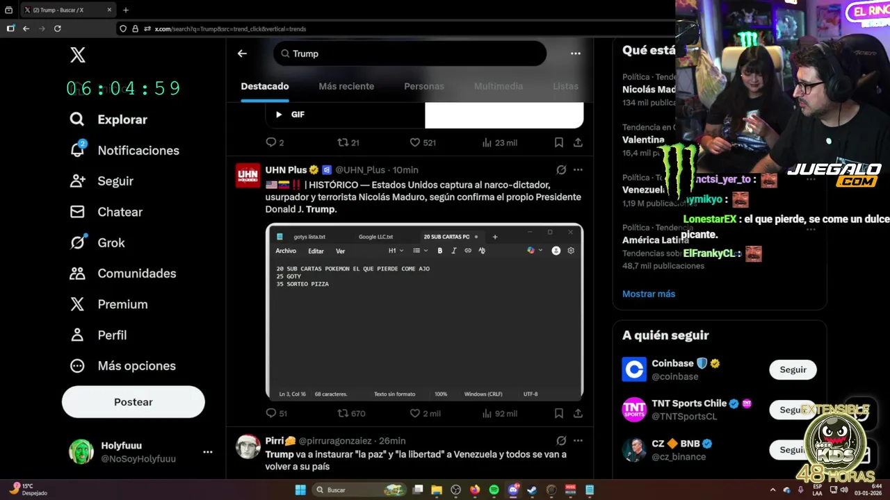The height and width of the screenshot is (500, 890).
Task: Reply to UHN Plus tweet with 51 replies
Action: 276,413
